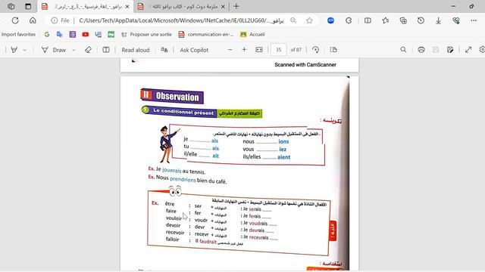The height and width of the screenshot is (272, 485).
Task: Open the green bookmark icon
Action: (x=111, y=34)
